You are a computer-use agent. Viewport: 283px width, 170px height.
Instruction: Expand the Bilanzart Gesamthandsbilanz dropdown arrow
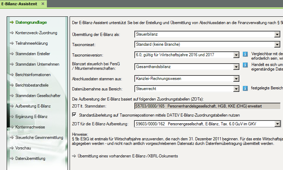(x=236, y=67)
